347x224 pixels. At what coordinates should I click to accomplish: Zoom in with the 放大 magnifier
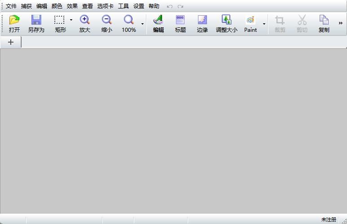coord(85,24)
